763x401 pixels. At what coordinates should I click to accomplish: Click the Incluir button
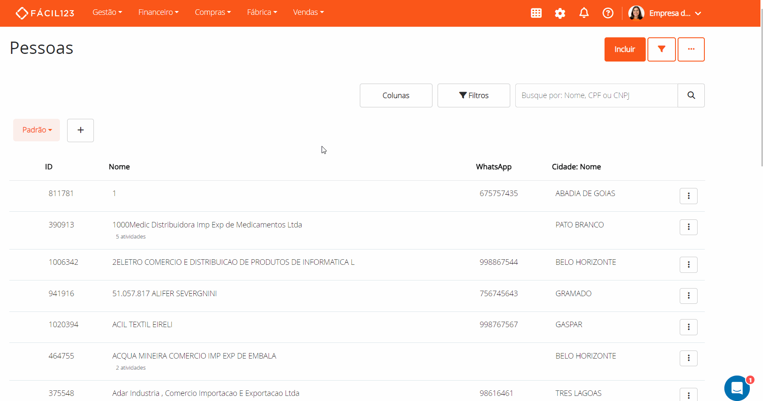[x=625, y=49]
